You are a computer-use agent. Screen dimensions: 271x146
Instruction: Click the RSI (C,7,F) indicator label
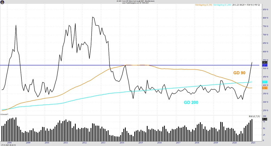click(254, 116)
